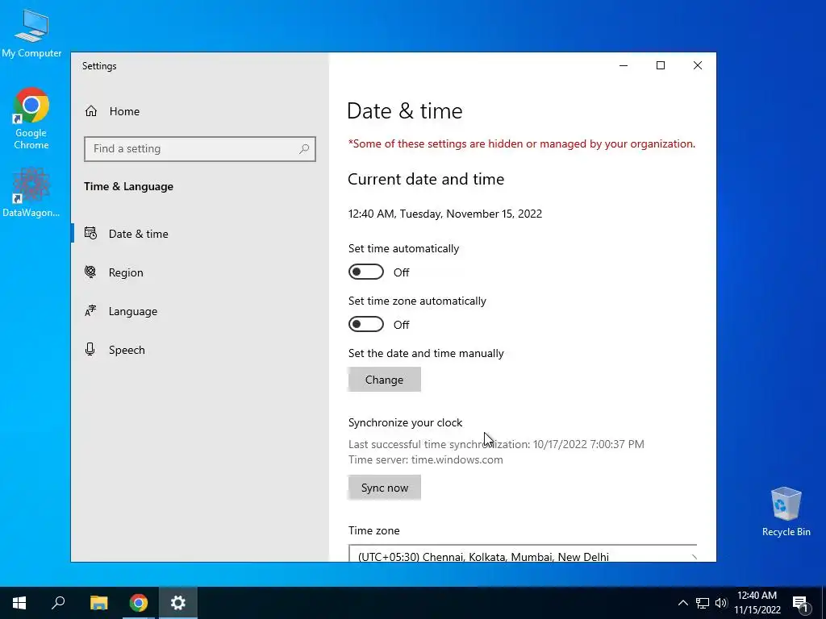Toggle Set time automatically switch
The height and width of the screenshot is (619, 826).
pyautogui.click(x=366, y=272)
